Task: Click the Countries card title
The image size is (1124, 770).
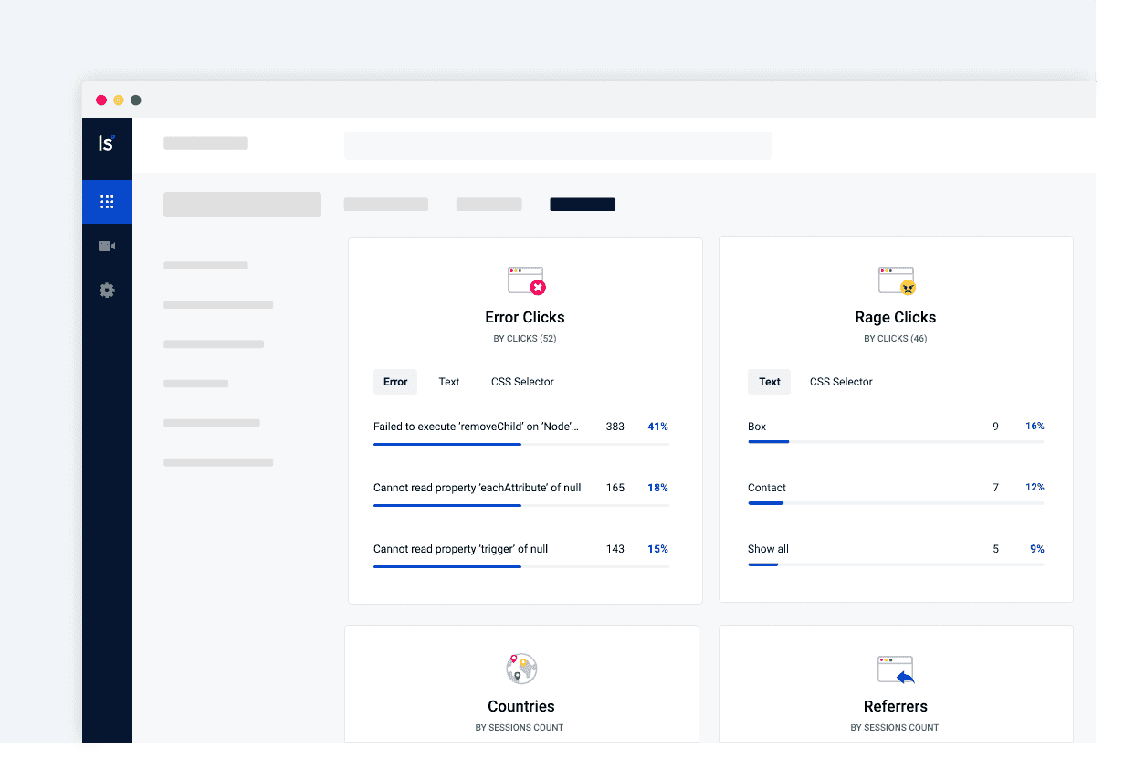Action: coord(521,706)
